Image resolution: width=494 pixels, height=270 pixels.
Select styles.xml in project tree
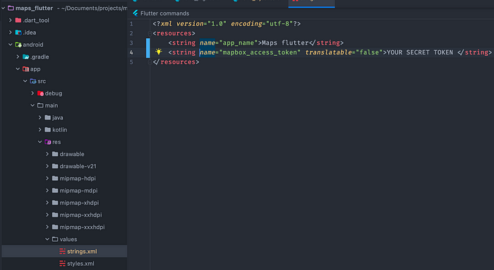coord(64,264)
